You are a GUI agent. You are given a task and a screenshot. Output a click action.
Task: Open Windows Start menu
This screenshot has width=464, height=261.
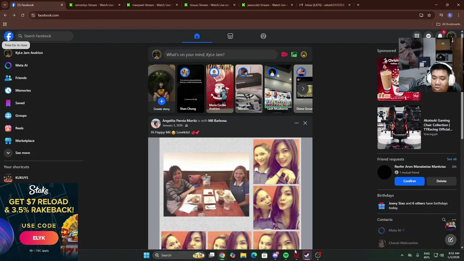[146, 255]
